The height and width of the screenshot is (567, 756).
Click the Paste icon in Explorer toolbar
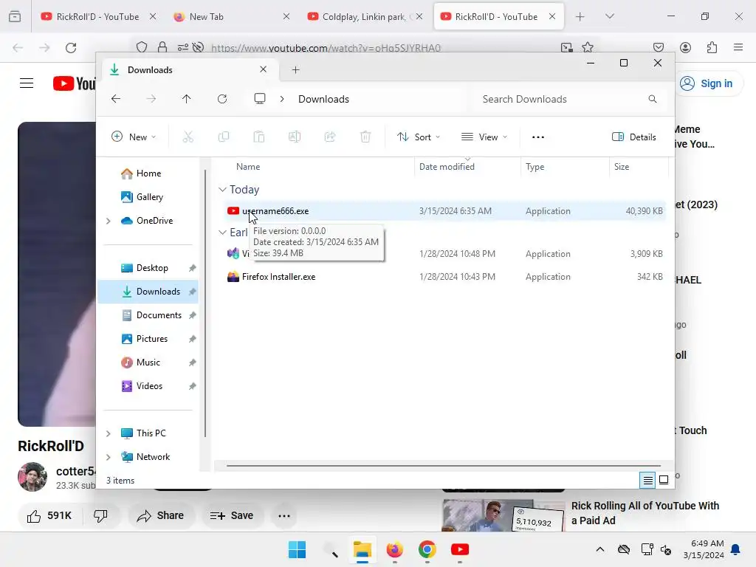click(x=259, y=137)
